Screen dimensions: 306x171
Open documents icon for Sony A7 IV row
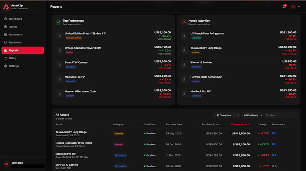(274, 166)
